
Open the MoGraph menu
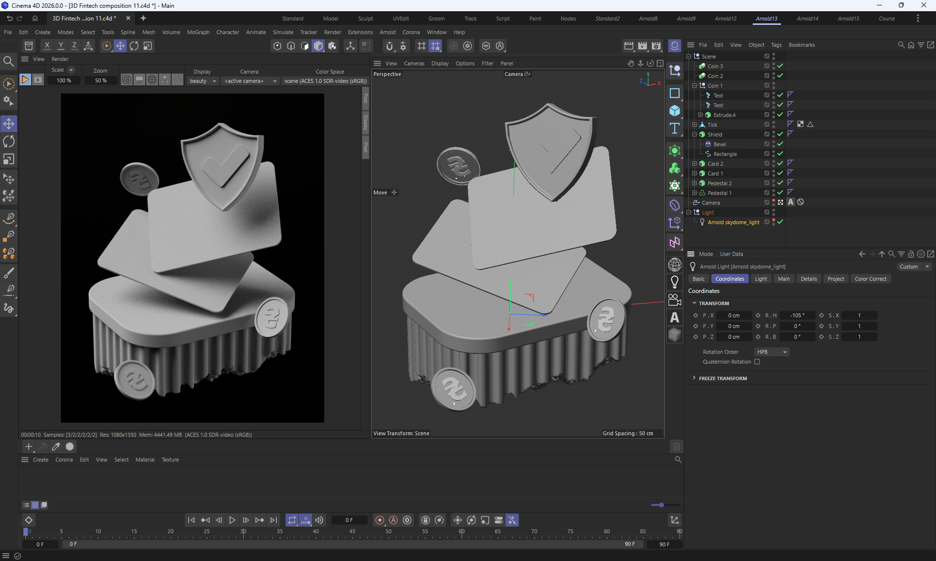pyautogui.click(x=198, y=32)
